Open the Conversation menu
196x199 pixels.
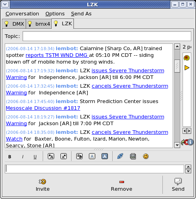(22, 14)
